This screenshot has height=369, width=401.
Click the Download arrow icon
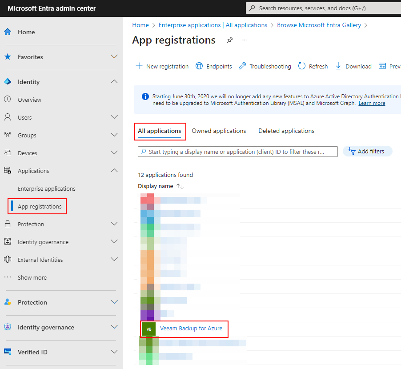pyautogui.click(x=338, y=66)
